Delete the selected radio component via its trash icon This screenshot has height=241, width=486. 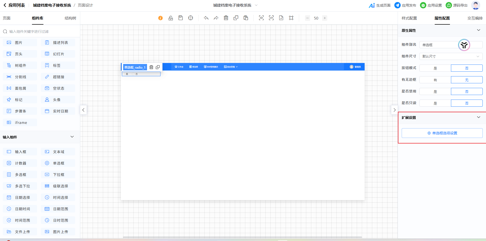click(x=151, y=67)
